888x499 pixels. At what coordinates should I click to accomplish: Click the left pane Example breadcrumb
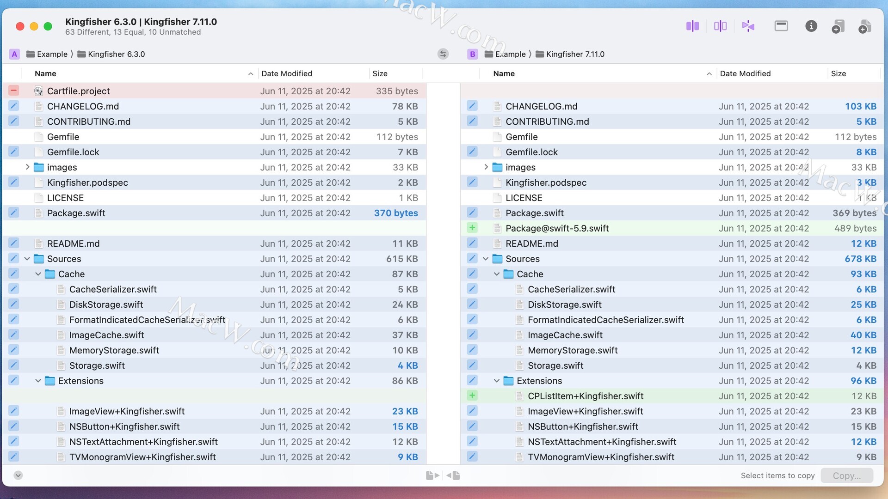(47, 54)
